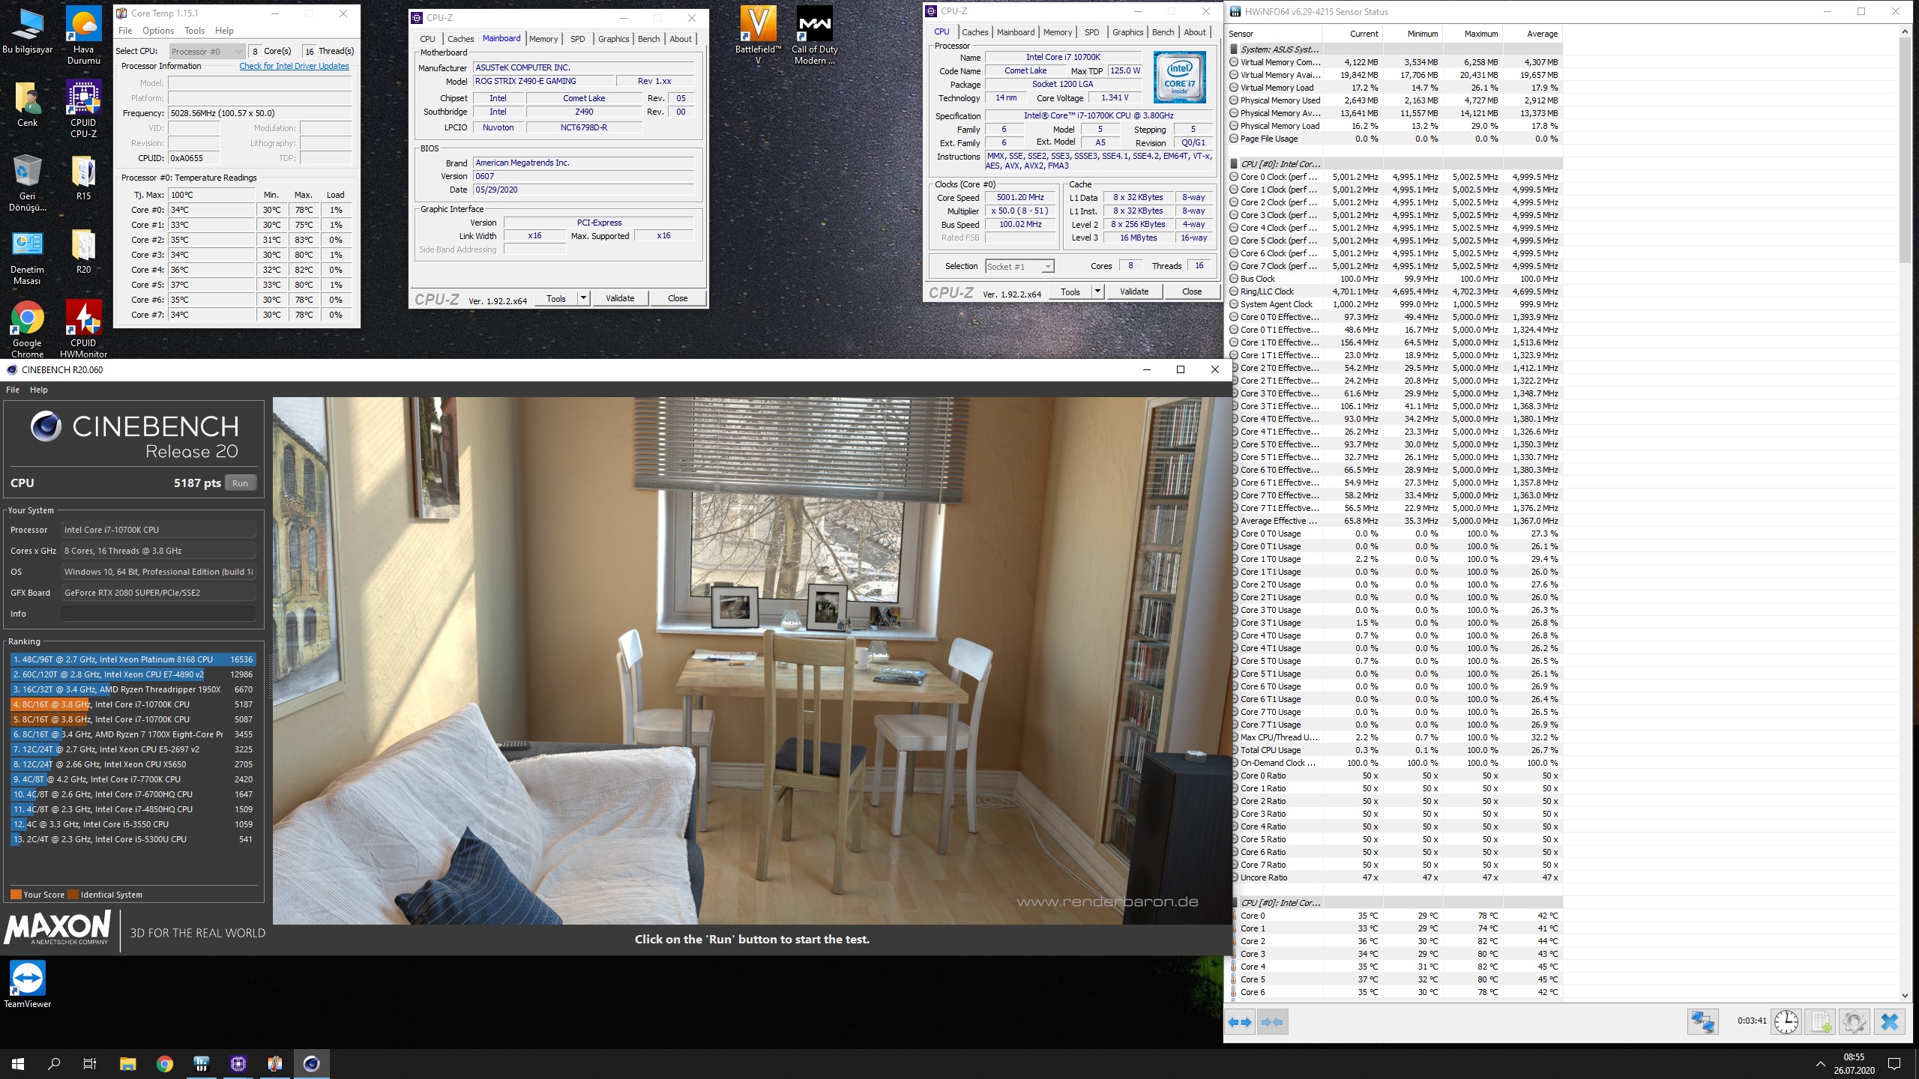Select TeamViewer desktop shortcut
The height and width of the screenshot is (1079, 1919).
coord(28,985)
